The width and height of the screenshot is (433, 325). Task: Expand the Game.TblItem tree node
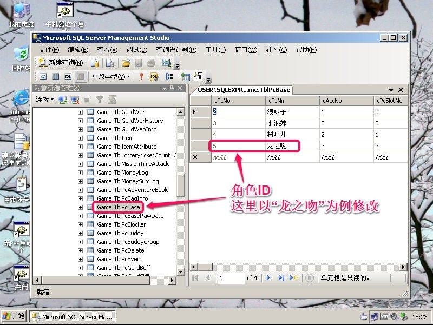tap(80, 138)
